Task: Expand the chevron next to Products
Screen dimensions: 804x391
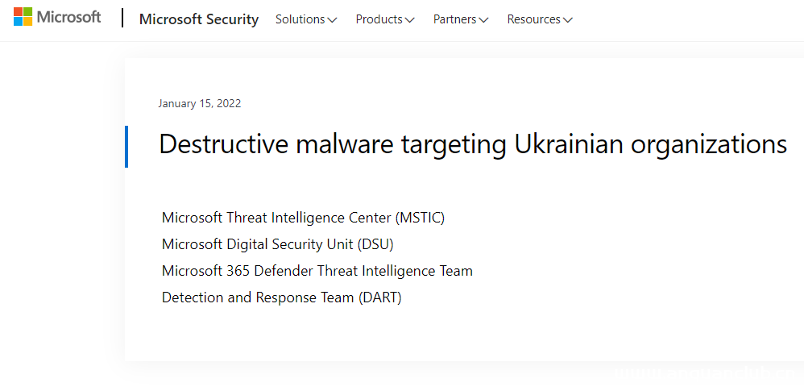Action: click(410, 20)
